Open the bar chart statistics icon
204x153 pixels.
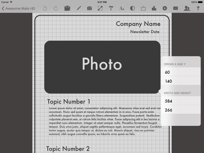pos(154,8)
